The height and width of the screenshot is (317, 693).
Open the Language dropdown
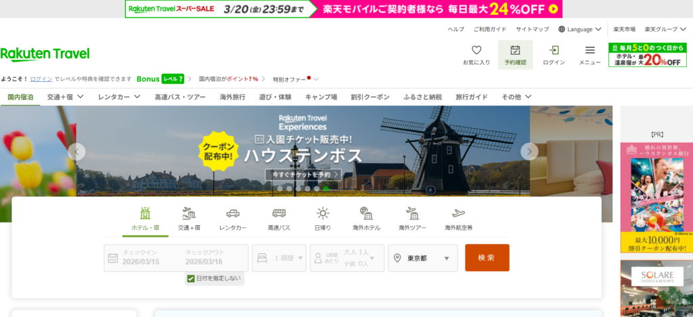[x=580, y=29]
